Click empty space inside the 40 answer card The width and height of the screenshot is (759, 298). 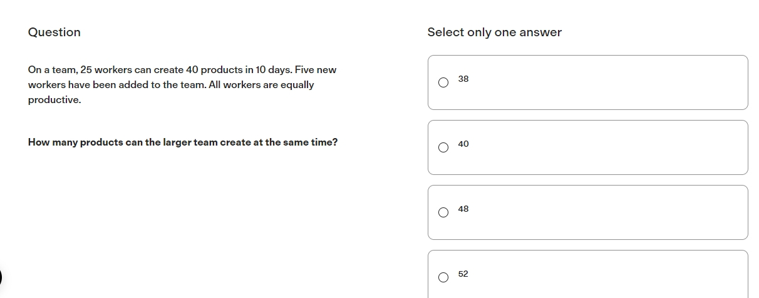pos(601,147)
